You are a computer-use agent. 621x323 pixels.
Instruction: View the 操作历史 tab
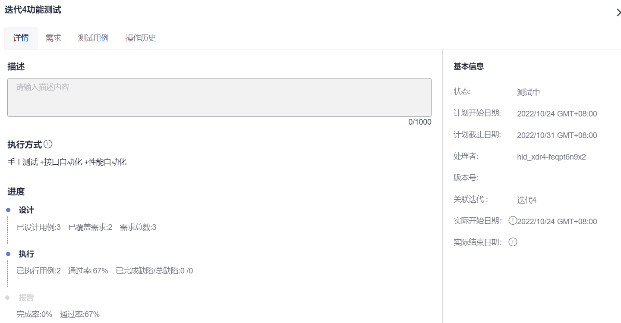pos(141,38)
